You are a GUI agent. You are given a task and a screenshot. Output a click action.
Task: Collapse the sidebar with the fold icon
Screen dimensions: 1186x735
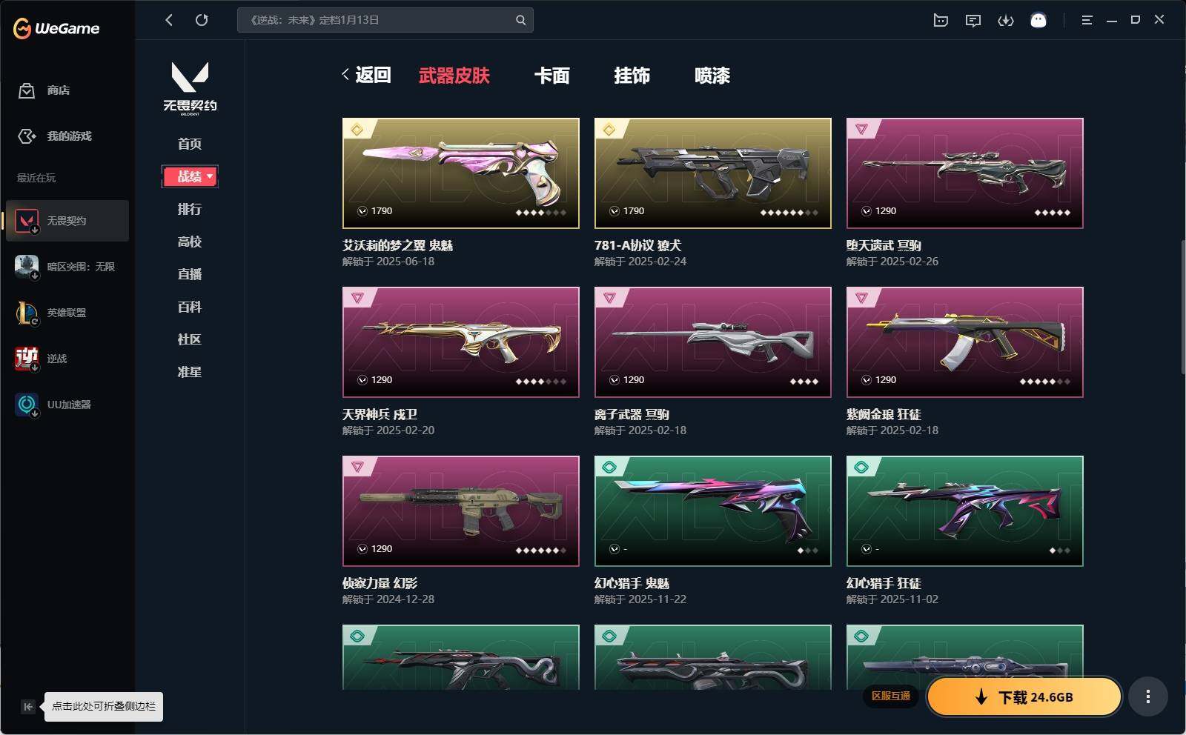pyautogui.click(x=28, y=707)
